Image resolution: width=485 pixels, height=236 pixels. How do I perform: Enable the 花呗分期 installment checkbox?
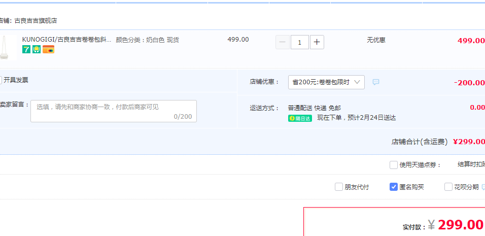coord(448,187)
